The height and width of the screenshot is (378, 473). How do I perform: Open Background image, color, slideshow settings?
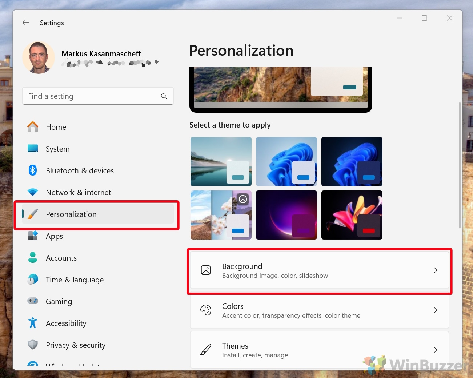click(319, 270)
